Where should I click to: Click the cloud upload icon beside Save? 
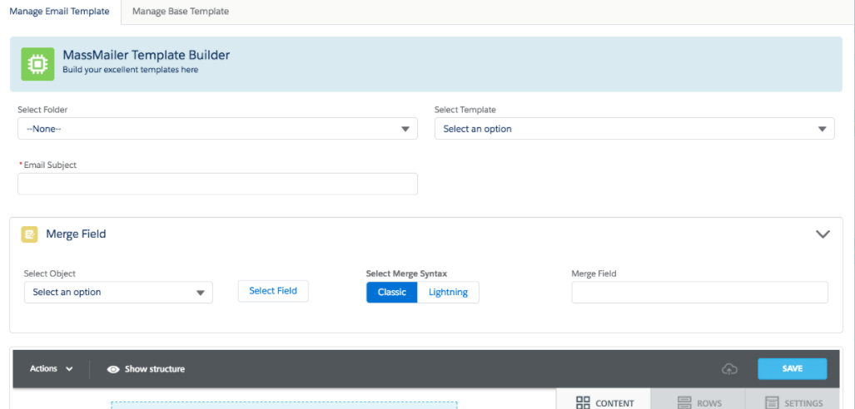[729, 369]
